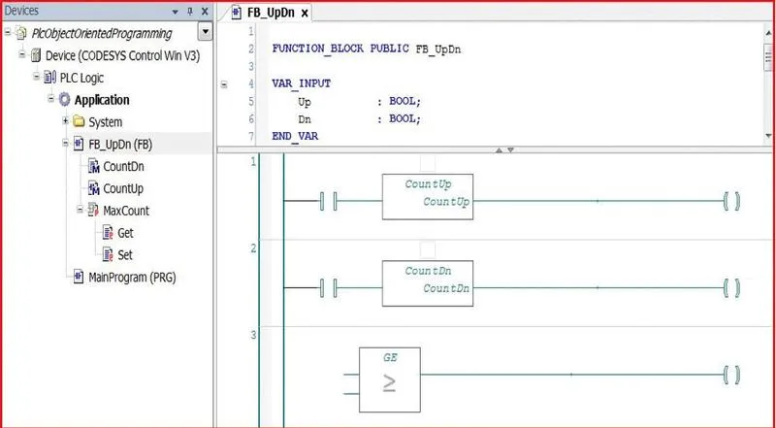The height and width of the screenshot is (428, 776).
Task: Close the FB_UpDn tab
Action: 304,14
